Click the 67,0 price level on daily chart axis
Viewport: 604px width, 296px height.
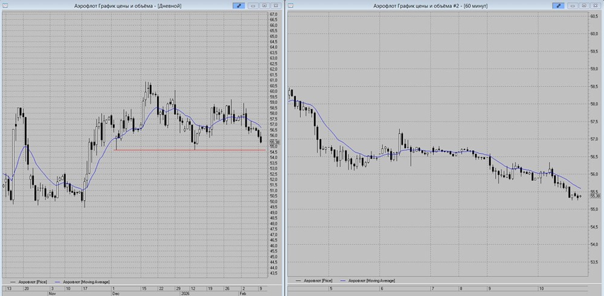click(x=274, y=14)
